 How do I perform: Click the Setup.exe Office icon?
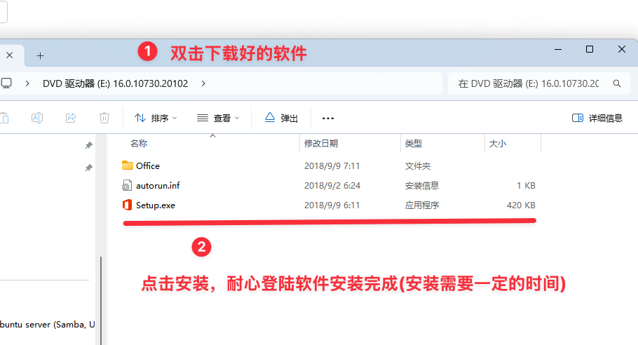pyautogui.click(x=127, y=205)
